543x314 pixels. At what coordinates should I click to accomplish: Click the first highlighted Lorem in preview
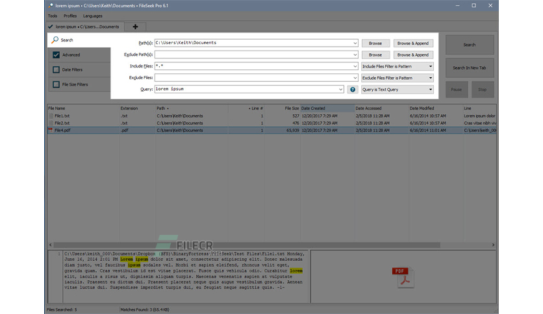point(127,259)
